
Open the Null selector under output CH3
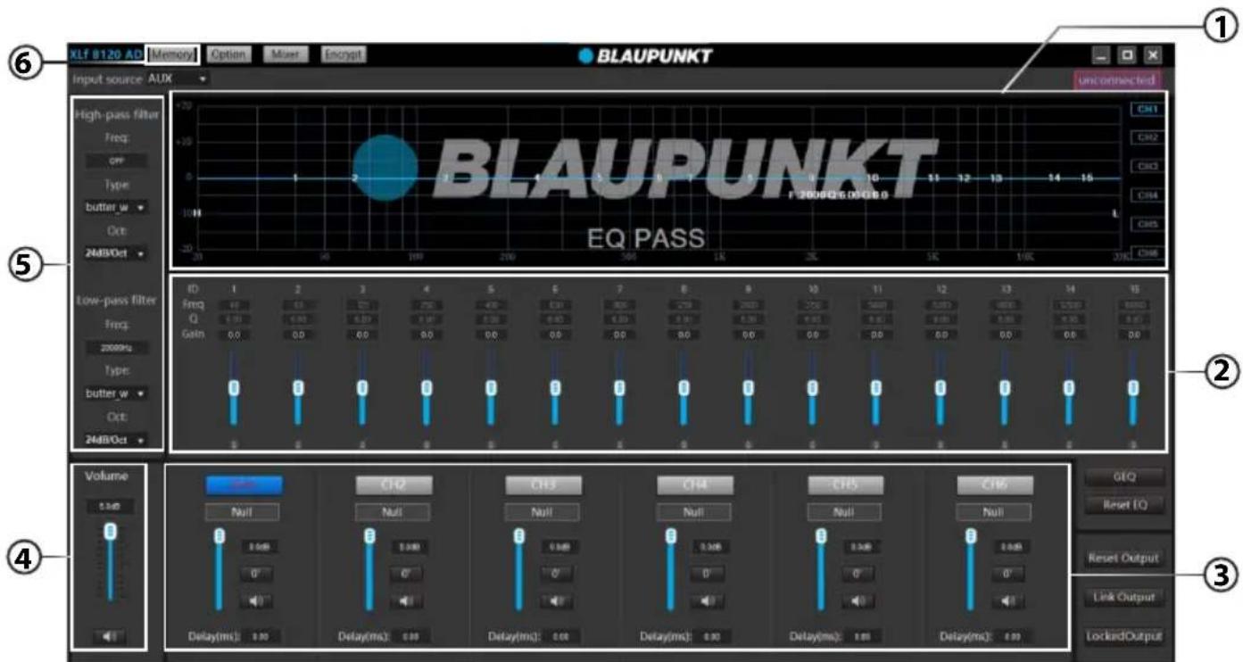543,512
